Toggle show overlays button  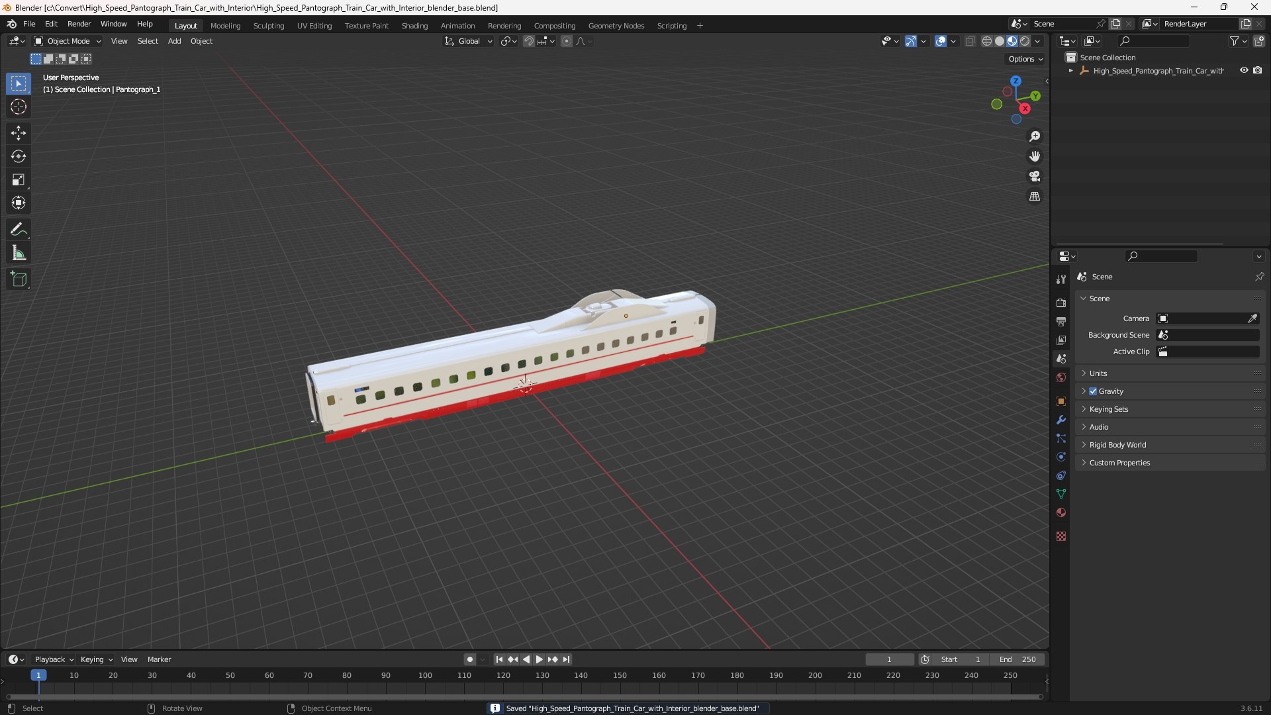point(941,41)
